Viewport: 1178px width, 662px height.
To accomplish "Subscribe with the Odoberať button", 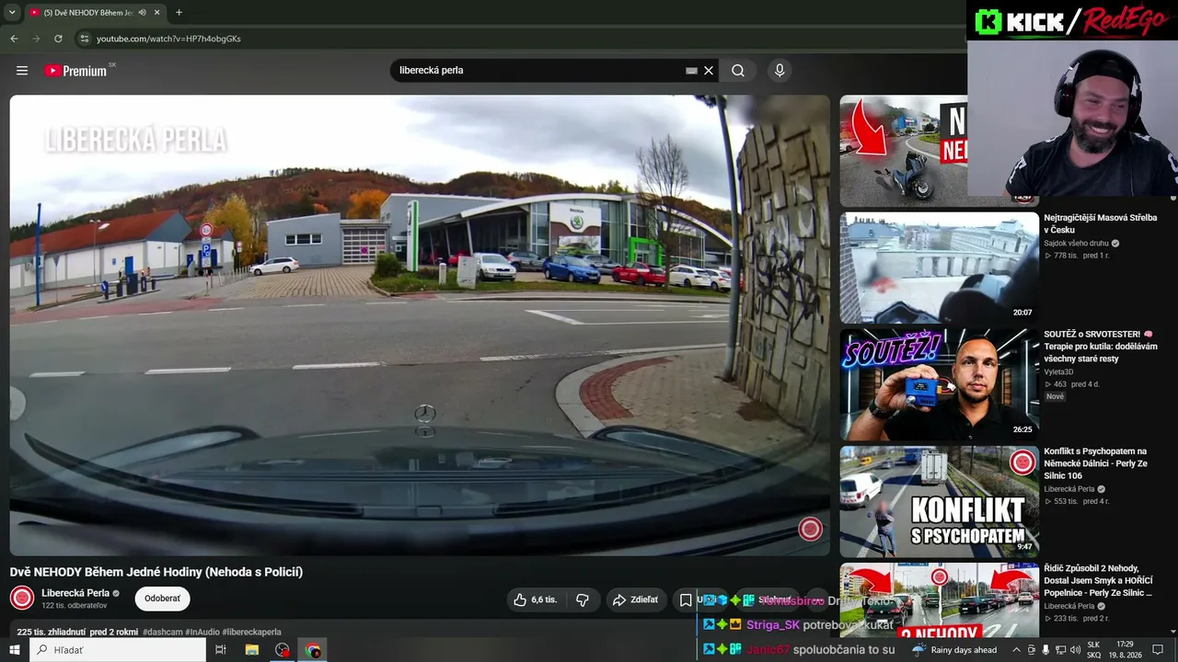I will (x=162, y=599).
